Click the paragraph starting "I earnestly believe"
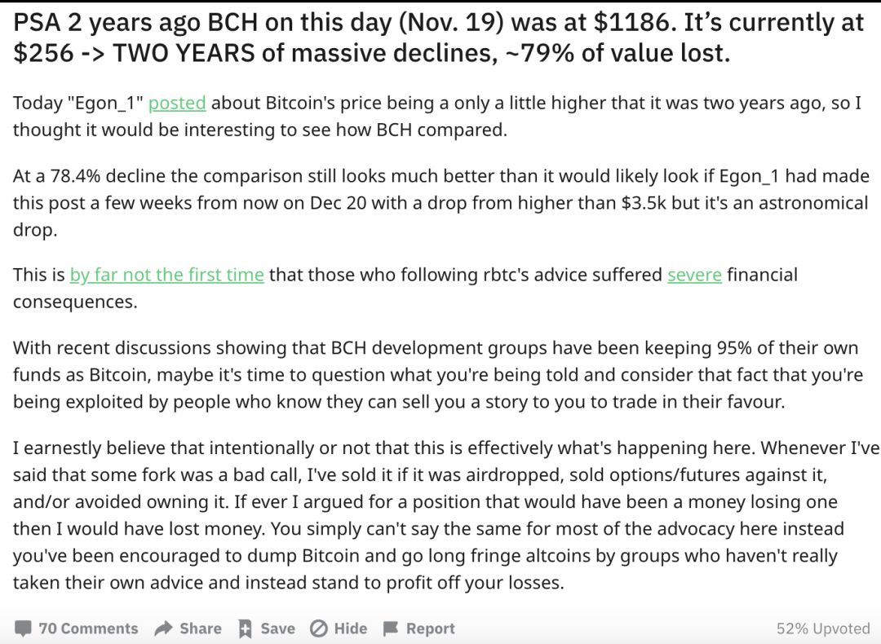The height and width of the screenshot is (644, 881). tap(440, 515)
